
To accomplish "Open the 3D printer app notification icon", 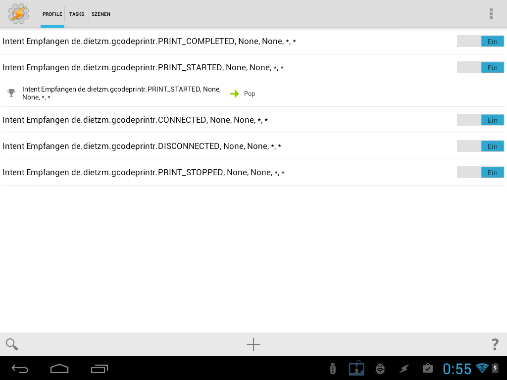I will pos(356,368).
